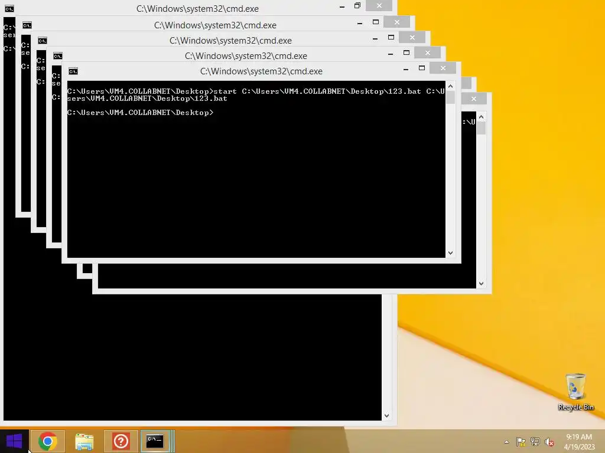
Task: Minimize the frontmost cmd.exe window
Action: (x=405, y=69)
